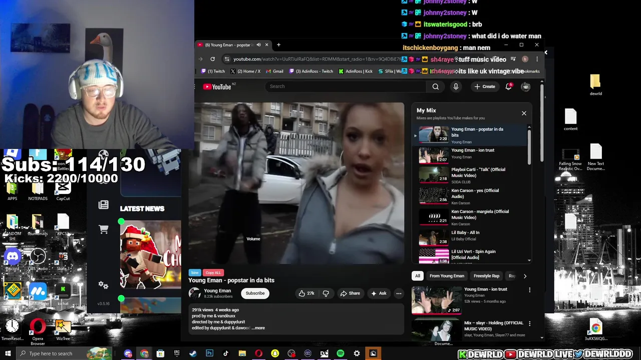Open a new Chrome tab
Viewport: 641px width, 360px height.
tap(278, 45)
